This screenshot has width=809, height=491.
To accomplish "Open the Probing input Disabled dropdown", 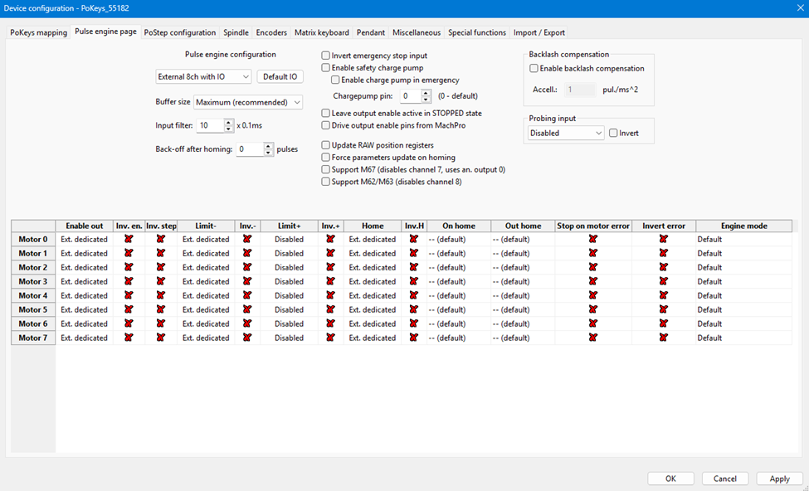I will pos(566,134).
